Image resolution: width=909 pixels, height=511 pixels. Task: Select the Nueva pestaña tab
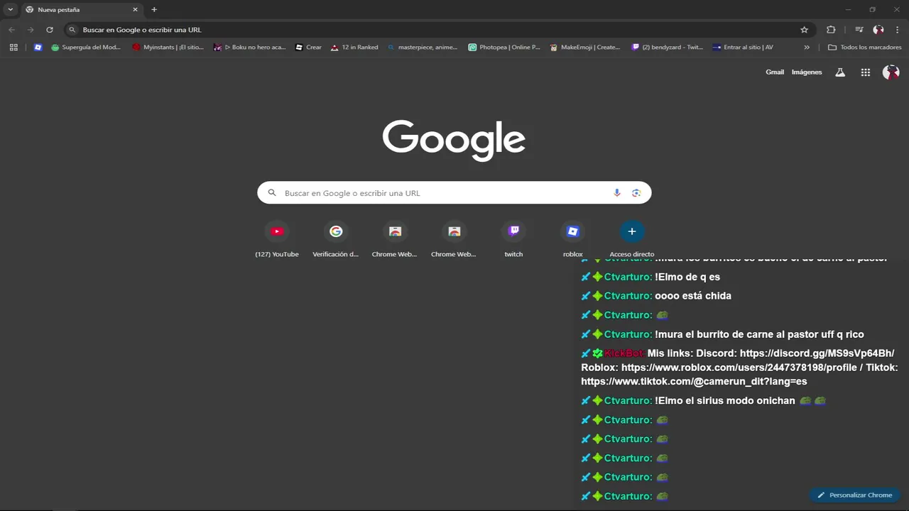pos(82,10)
